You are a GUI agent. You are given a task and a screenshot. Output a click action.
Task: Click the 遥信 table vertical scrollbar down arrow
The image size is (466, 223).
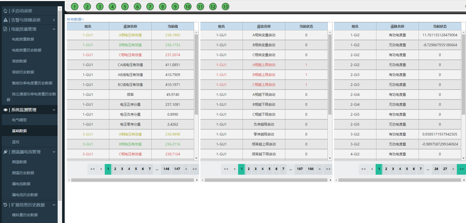tap(330, 158)
